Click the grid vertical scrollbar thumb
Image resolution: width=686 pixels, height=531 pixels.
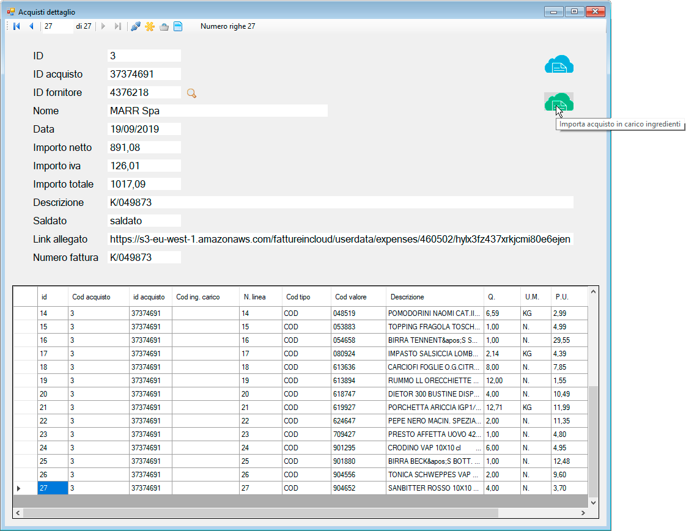pyautogui.click(x=593, y=441)
